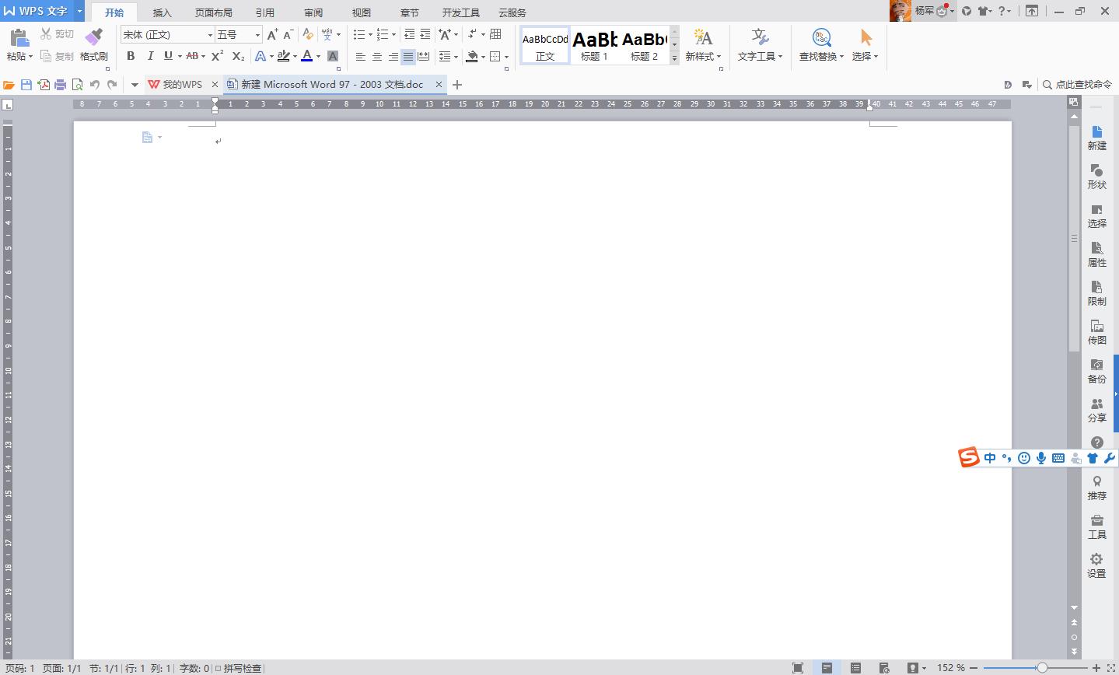This screenshot has height=675, width=1119.
Task: Click the zoom slider handle in status bar
Action: click(1041, 667)
